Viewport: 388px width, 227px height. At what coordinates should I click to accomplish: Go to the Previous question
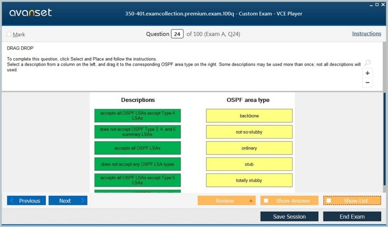26,201
